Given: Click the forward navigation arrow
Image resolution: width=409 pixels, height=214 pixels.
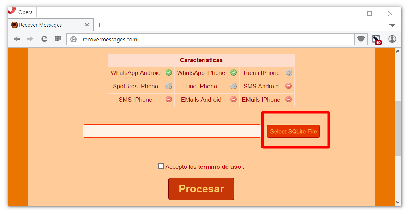Looking at the screenshot, I should click(30, 39).
